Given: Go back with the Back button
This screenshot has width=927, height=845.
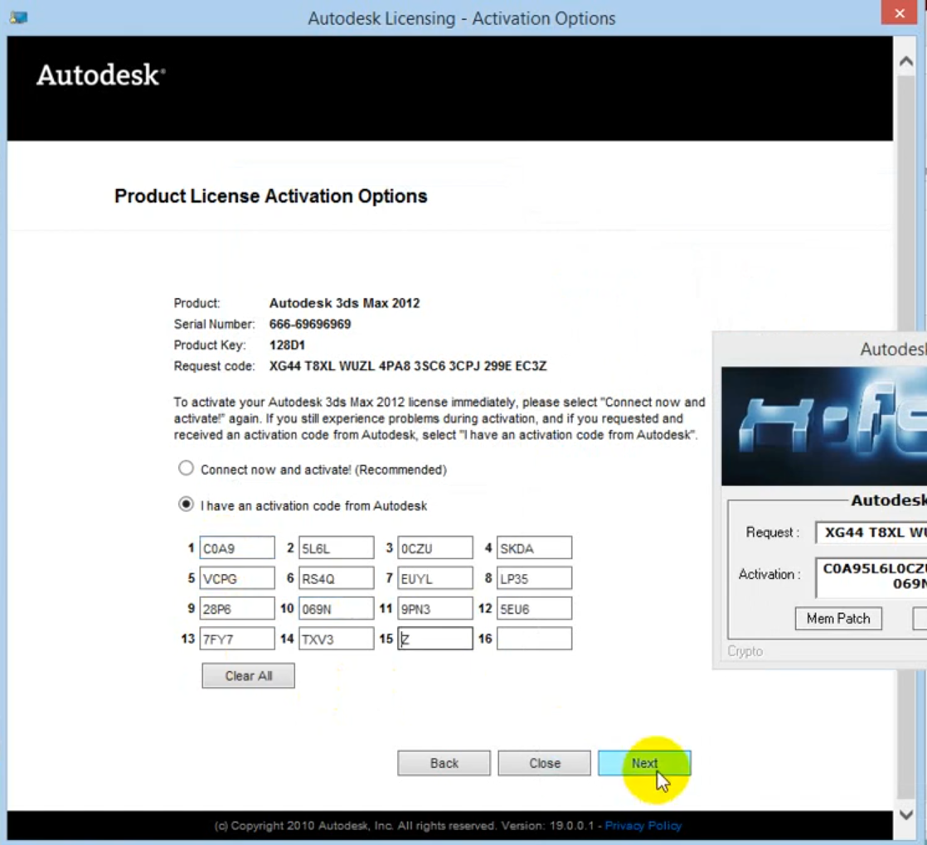Looking at the screenshot, I should click(x=444, y=763).
